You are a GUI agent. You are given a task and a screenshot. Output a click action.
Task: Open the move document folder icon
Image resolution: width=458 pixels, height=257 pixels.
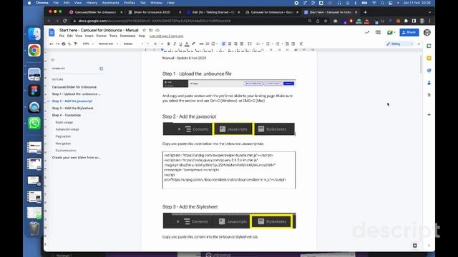click(151, 30)
